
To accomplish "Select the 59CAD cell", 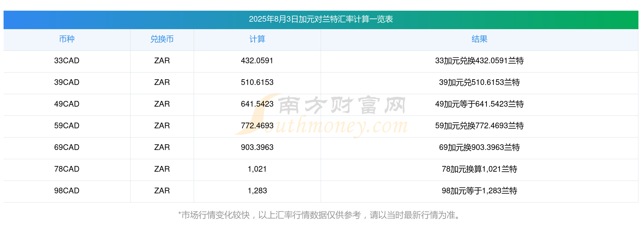I will tap(67, 126).
